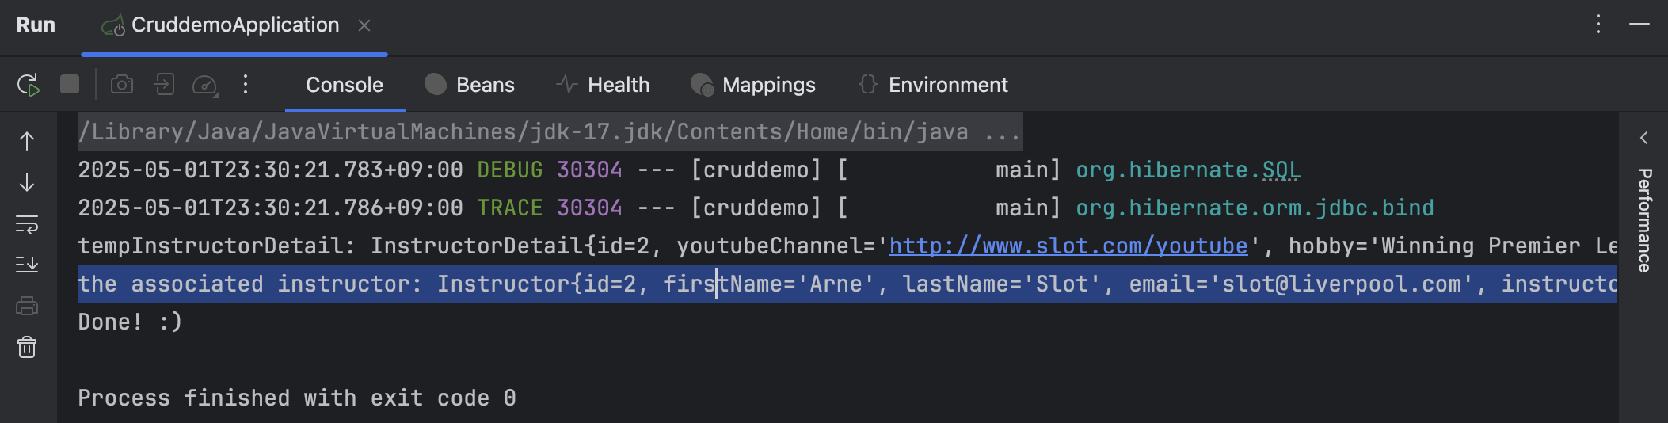Open the Health tab
The height and width of the screenshot is (423, 1668).
pyautogui.click(x=603, y=85)
